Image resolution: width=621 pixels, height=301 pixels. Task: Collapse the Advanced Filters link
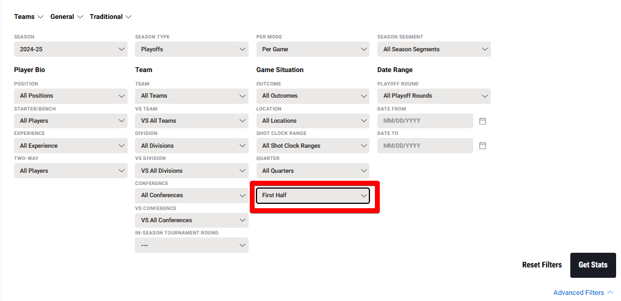pos(583,293)
